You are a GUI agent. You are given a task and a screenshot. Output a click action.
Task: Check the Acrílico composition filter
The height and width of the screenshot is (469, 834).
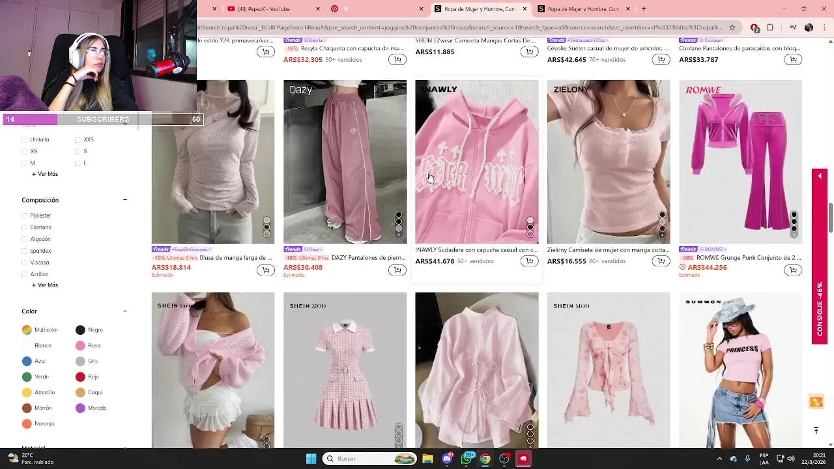25,274
